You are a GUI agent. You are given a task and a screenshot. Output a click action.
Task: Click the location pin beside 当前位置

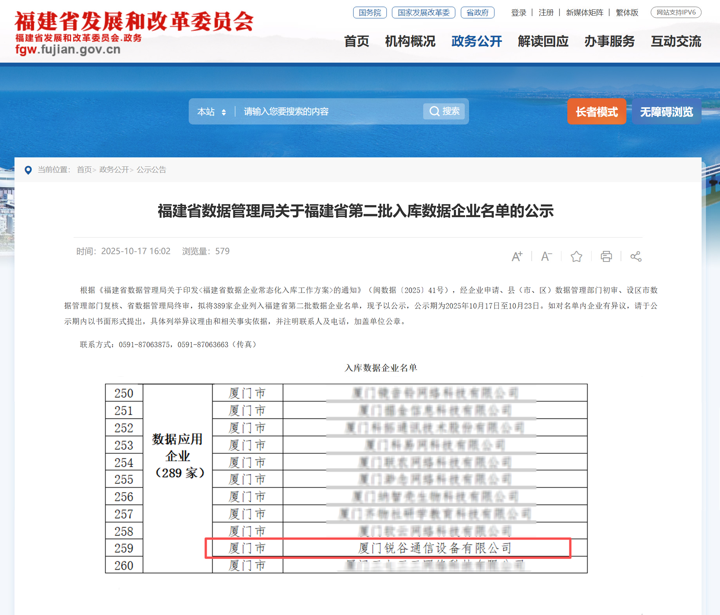28,170
